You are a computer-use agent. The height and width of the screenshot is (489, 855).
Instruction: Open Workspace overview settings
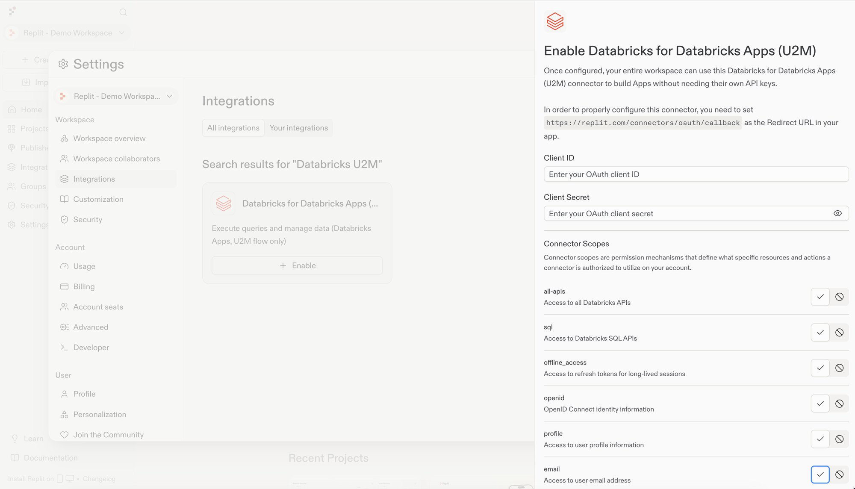[x=116, y=138]
